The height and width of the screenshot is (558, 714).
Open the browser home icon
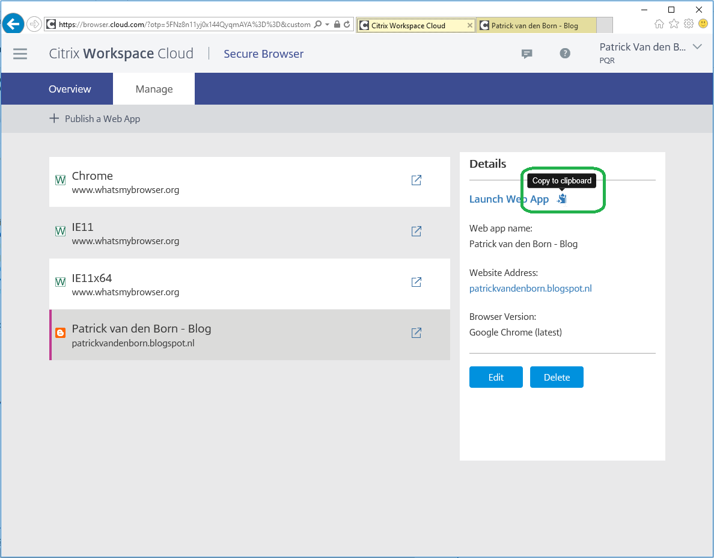[659, 23]
